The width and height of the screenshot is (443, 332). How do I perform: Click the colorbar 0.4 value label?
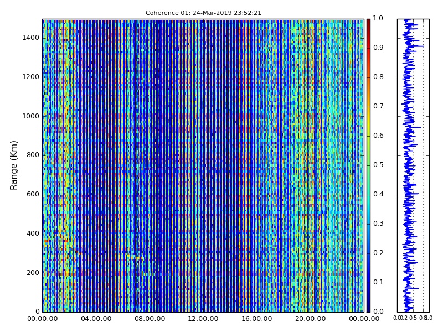(378, 194)
